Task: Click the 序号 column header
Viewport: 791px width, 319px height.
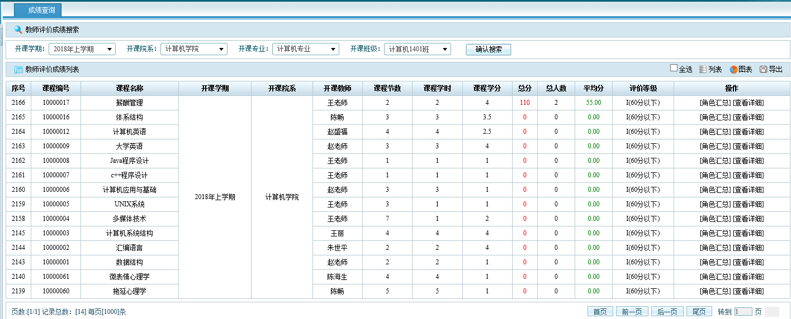Action: tap(18, 88)
